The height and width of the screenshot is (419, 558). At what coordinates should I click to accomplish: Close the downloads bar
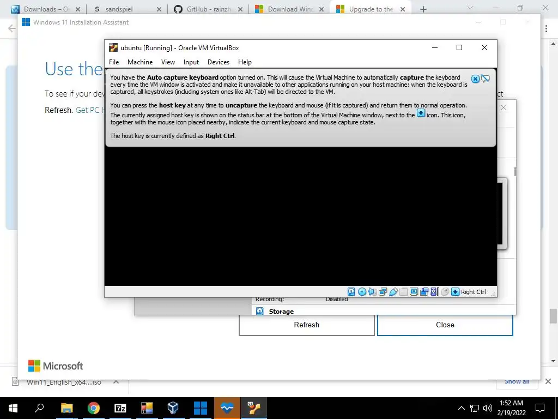tap(548, 381)
